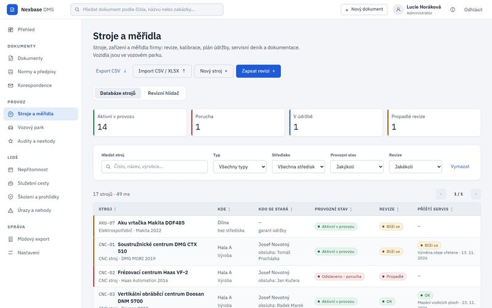Click the Nexbase DMS logo icon
The height and width of the screenshot is (308, 492).
(12, 9)
